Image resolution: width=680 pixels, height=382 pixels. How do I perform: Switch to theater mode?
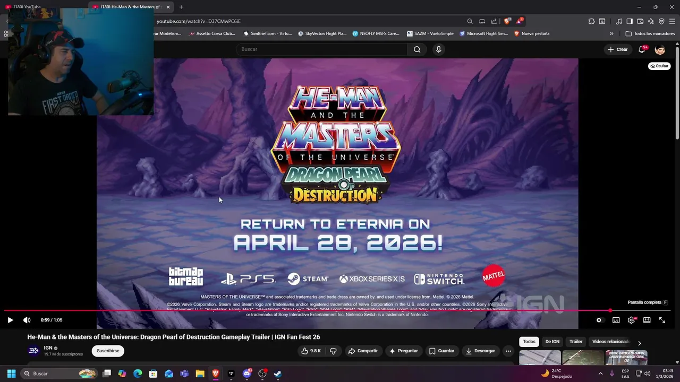click(647, 320)
